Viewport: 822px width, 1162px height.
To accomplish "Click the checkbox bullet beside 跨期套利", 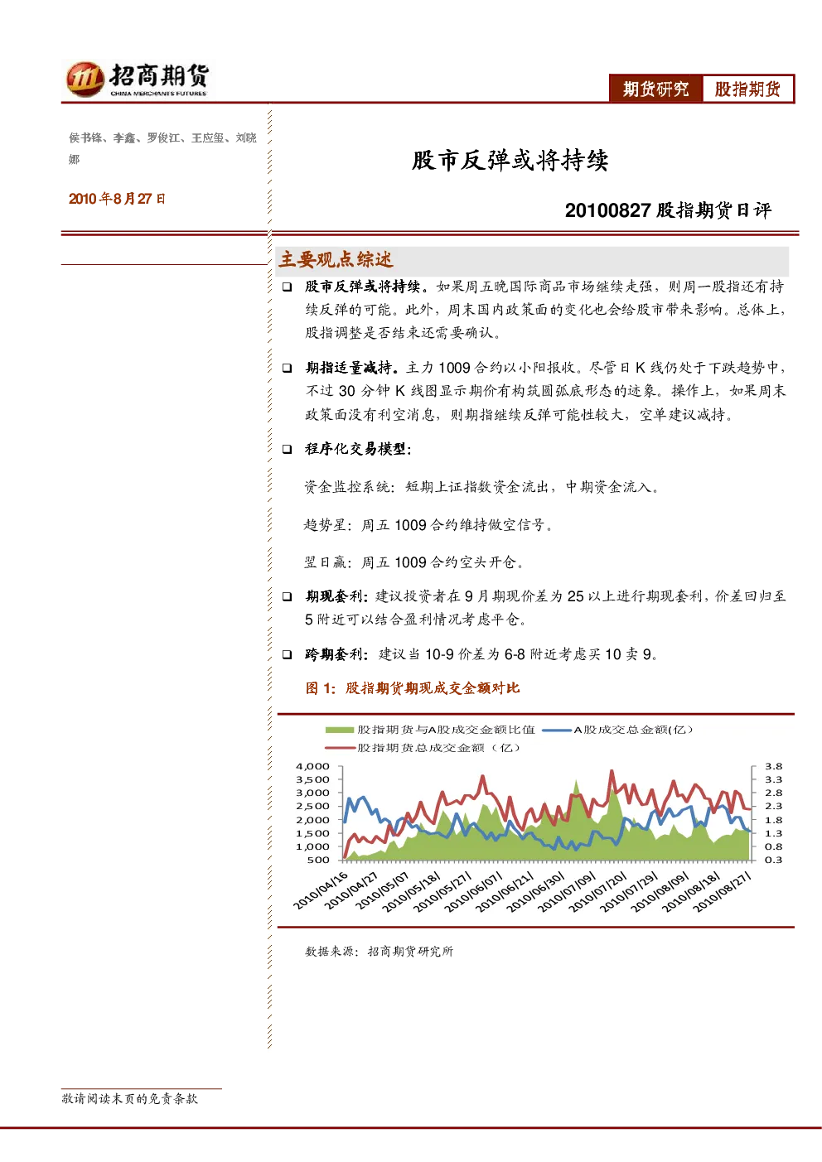I will [x=287, y=654].
